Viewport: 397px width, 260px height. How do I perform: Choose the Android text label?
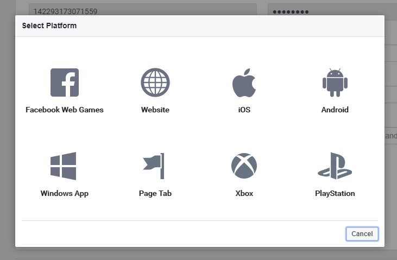(335, 110)
